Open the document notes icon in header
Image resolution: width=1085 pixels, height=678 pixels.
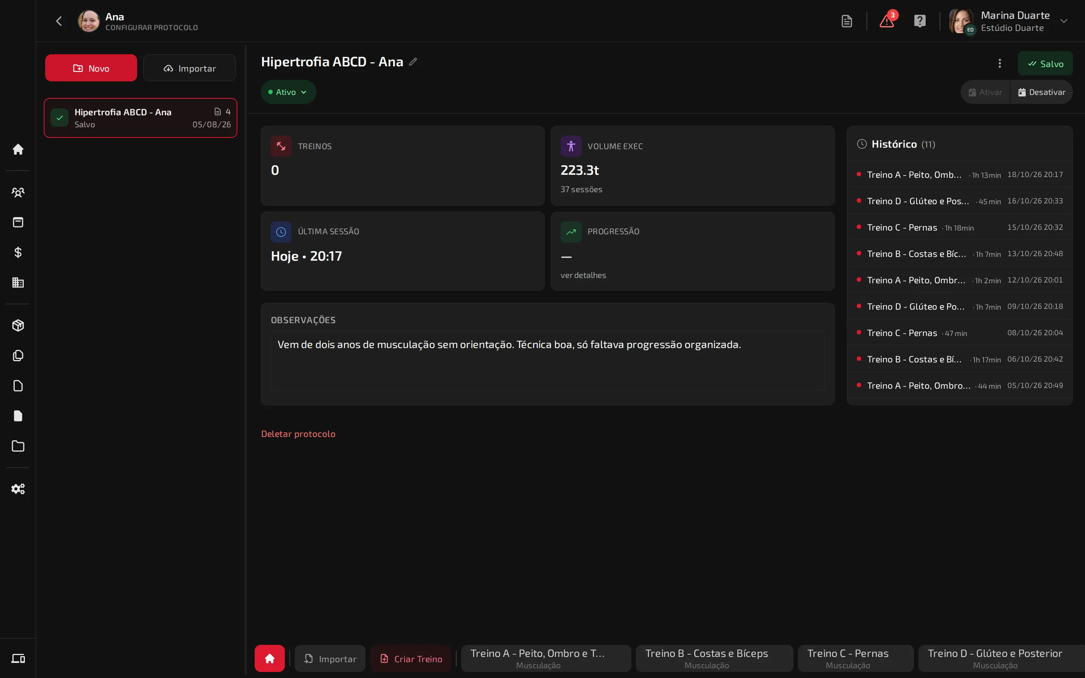coord(847,21)
